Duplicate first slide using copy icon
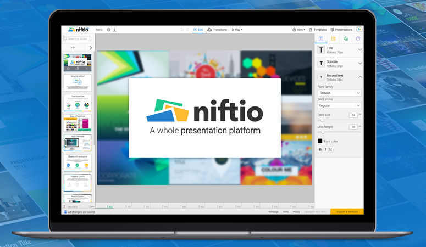Screen dimensions: 426x247 (x=77, y=69)
